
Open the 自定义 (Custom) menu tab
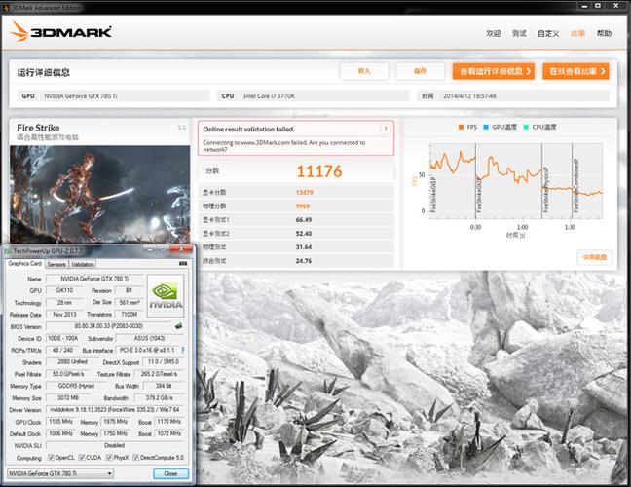click(x=548, y=33)
